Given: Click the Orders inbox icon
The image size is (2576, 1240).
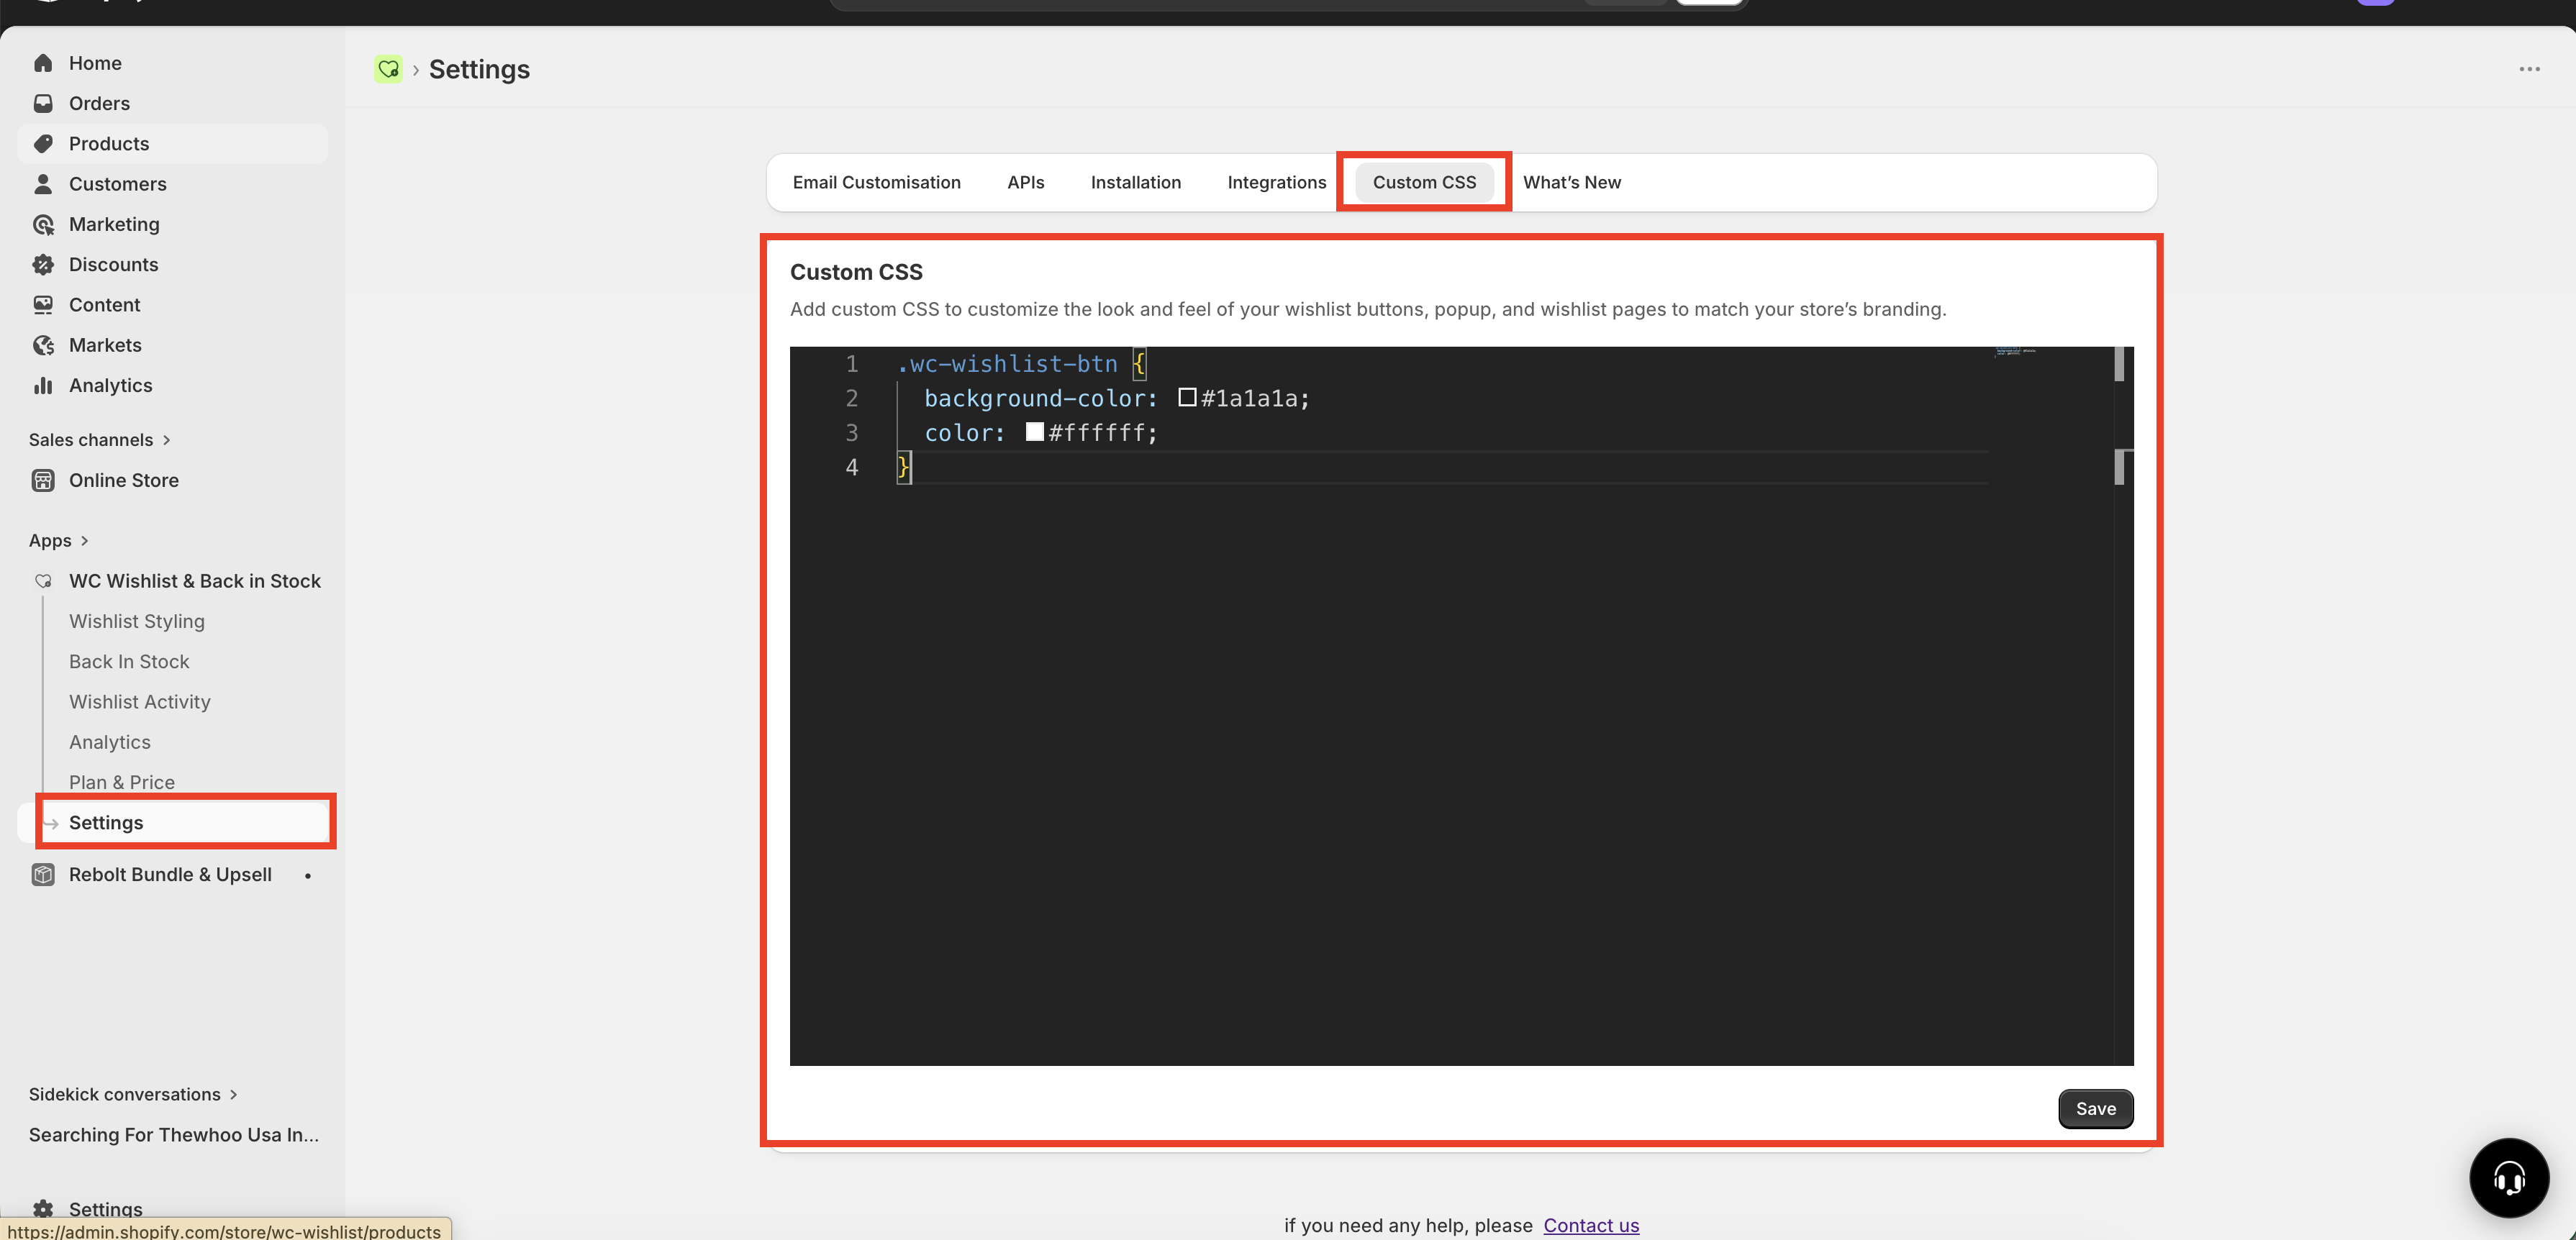Looking at the screenshot, I should pyautogui.click(x=43, y=103).
